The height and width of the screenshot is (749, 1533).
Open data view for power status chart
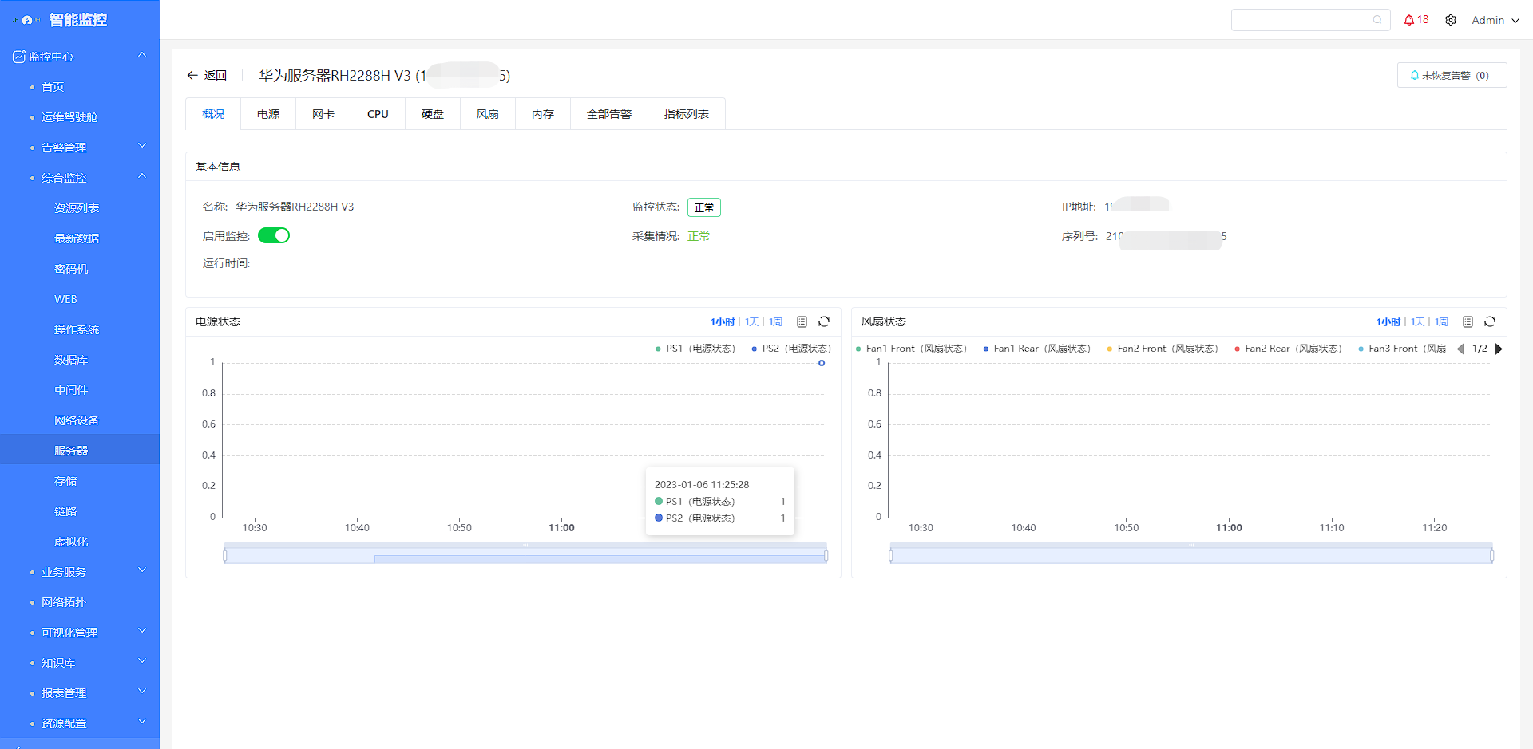(x=802, y=321)
